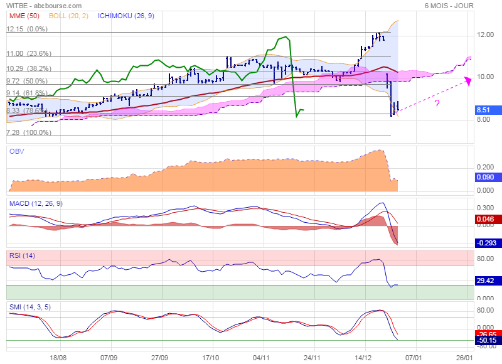Click the OBV 0.090 value tag
Viewport: 502px width, 364px height.
pyautogui.click(x=488, y=177)
